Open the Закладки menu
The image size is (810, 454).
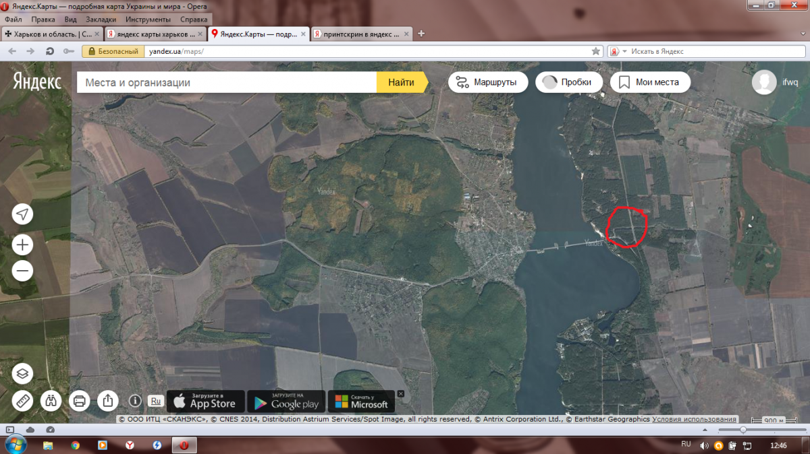coord(101,20)
